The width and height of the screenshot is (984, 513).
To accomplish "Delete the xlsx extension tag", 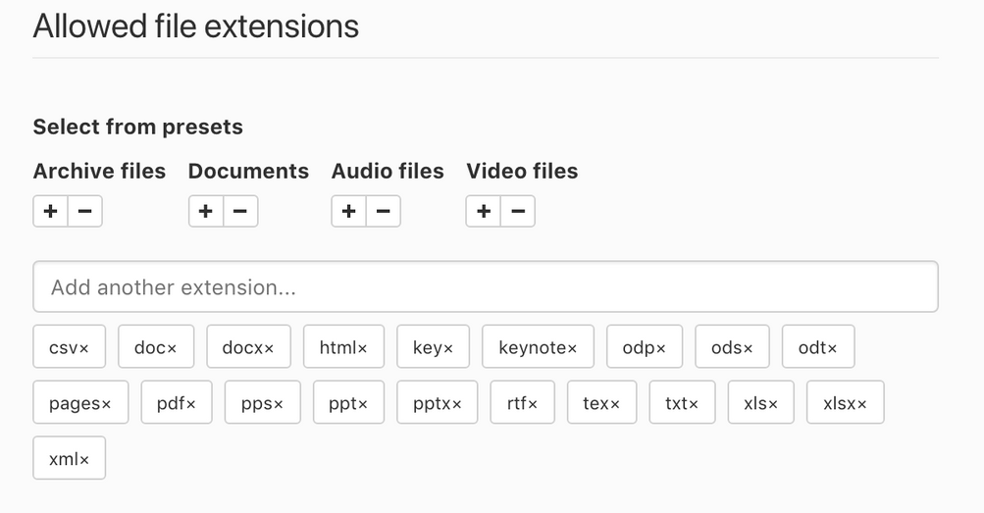I will point(861,404).
